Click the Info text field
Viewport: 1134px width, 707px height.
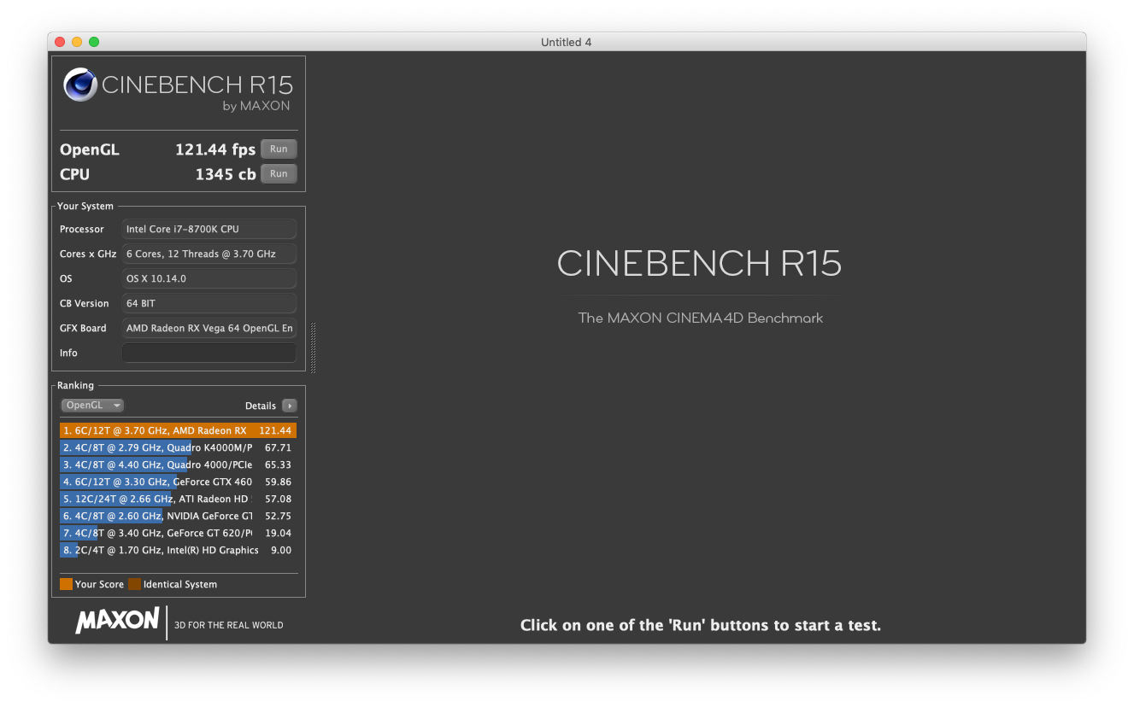click(x=209, y=353)
